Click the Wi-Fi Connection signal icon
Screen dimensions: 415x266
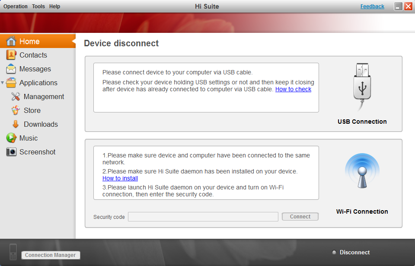tap(362, 170)
